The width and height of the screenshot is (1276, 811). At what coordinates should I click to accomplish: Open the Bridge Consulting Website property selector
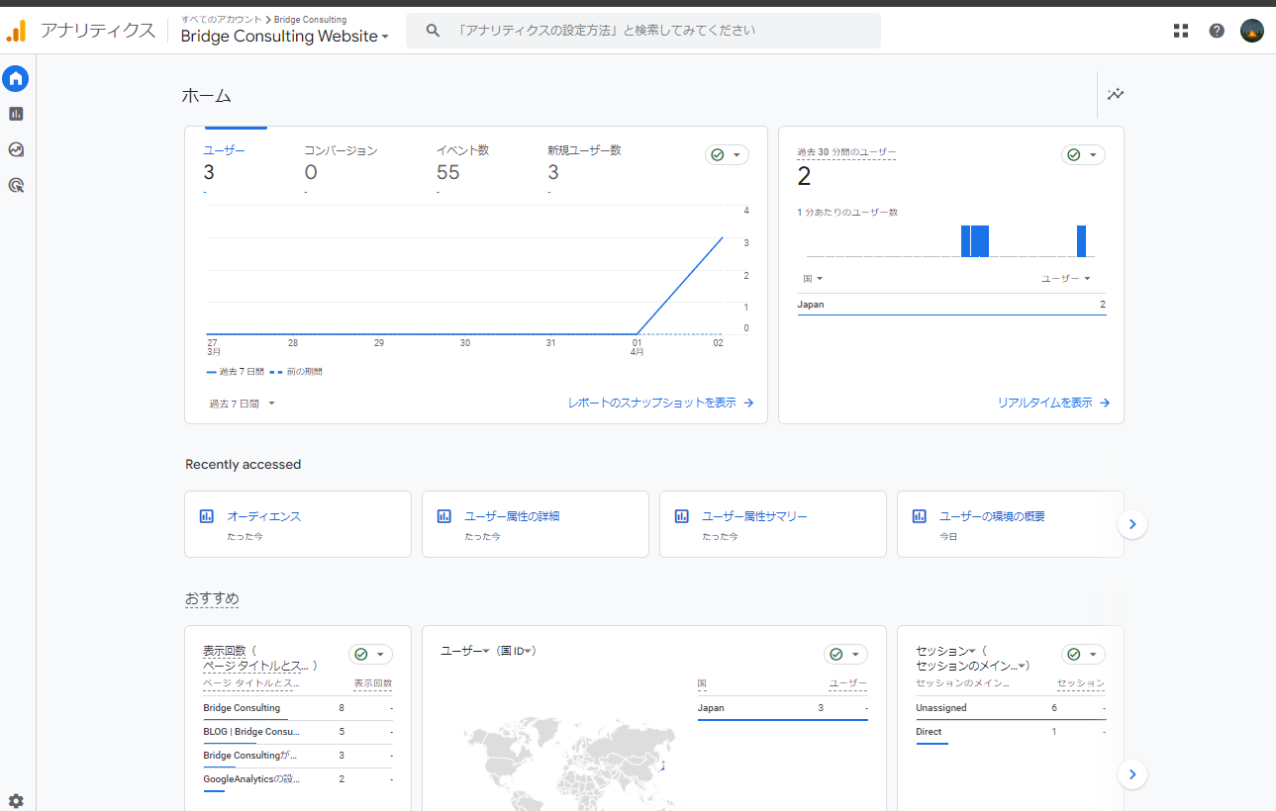coord(285,37)
